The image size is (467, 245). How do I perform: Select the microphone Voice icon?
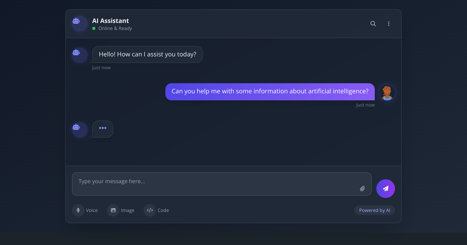[x=78, y=210]
